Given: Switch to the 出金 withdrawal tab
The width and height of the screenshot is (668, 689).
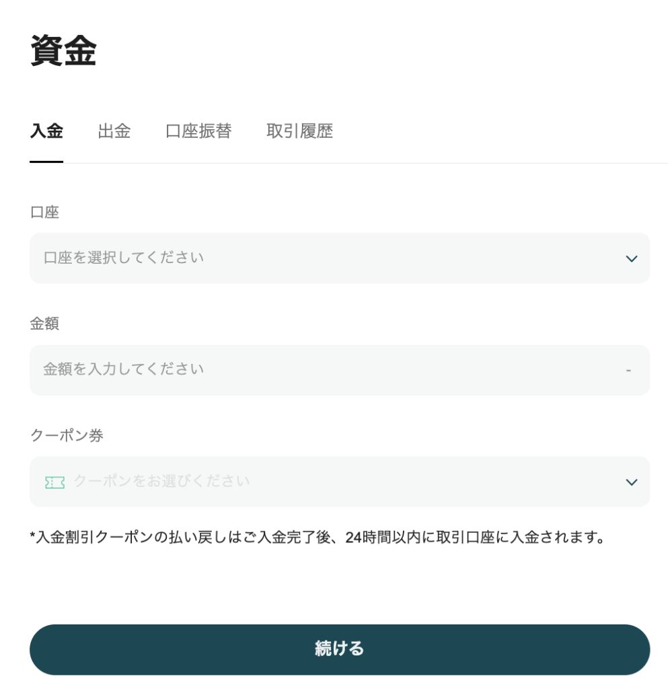Looking at the screenshot, I should (x=114, y=131).
